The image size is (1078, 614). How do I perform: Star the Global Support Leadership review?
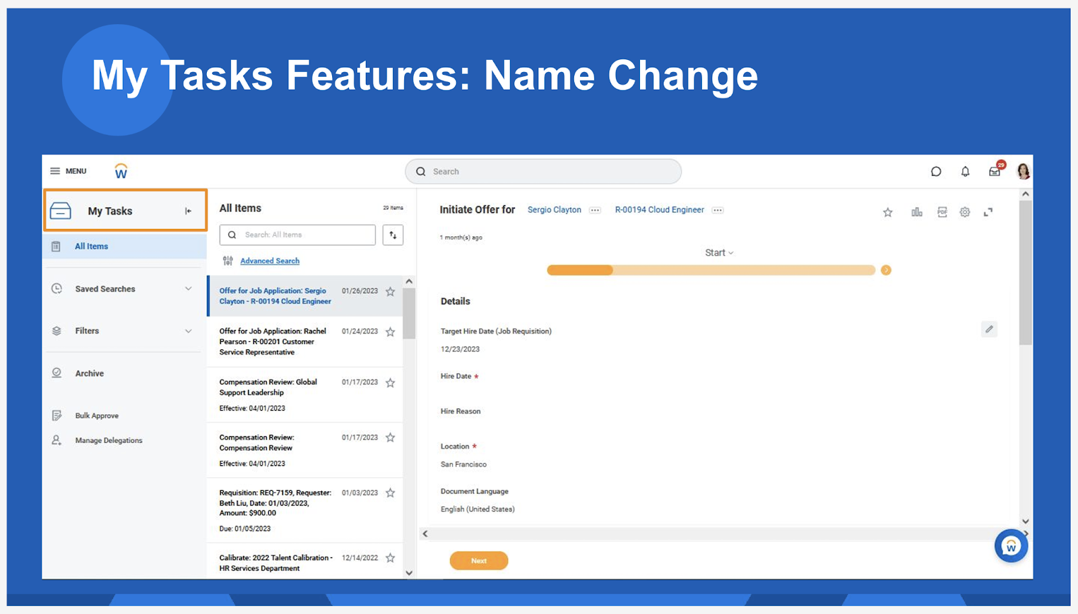tap(390, 382)
